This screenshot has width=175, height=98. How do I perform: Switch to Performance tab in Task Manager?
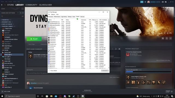point(57,17)
